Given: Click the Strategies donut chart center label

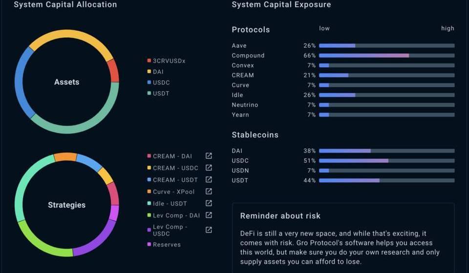Looking at the screenshot, I should tap(66, 205).
